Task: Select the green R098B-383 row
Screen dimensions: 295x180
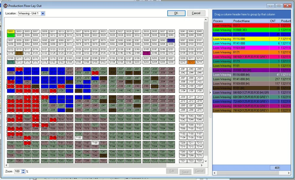Action: (x=252, y=30)
